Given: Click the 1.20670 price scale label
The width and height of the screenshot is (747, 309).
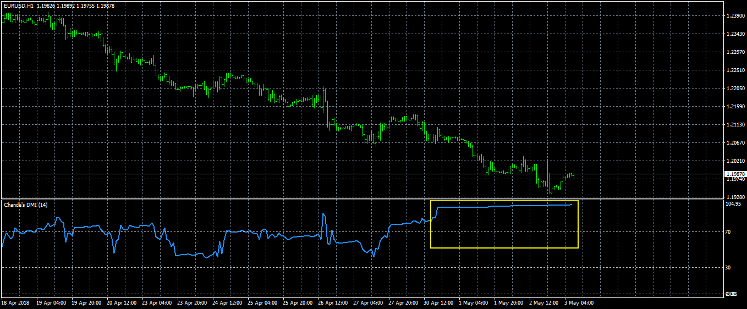Looking at the screenshot, I should coord(735,143).
